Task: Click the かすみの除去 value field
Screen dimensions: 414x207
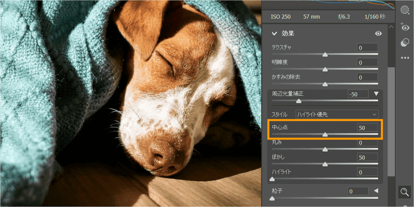Action: pos(368,77)
